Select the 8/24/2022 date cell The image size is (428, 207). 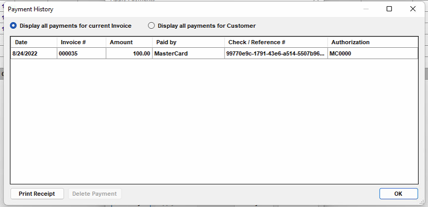point(34,53)
